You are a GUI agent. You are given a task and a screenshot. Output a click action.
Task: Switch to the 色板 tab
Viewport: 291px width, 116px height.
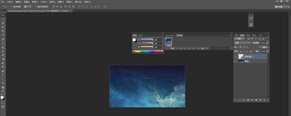(141, 35)
